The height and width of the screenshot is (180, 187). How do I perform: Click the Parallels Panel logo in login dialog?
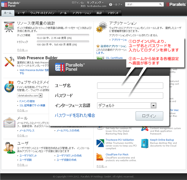[x=70, y=67]
